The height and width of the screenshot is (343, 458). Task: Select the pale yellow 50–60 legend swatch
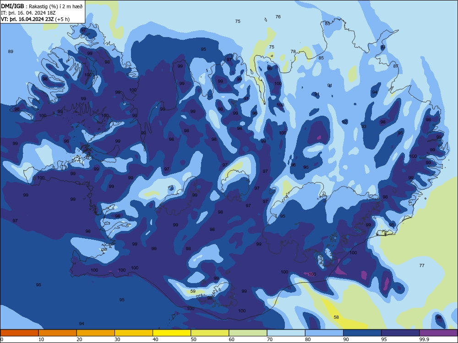click(210, 333)
